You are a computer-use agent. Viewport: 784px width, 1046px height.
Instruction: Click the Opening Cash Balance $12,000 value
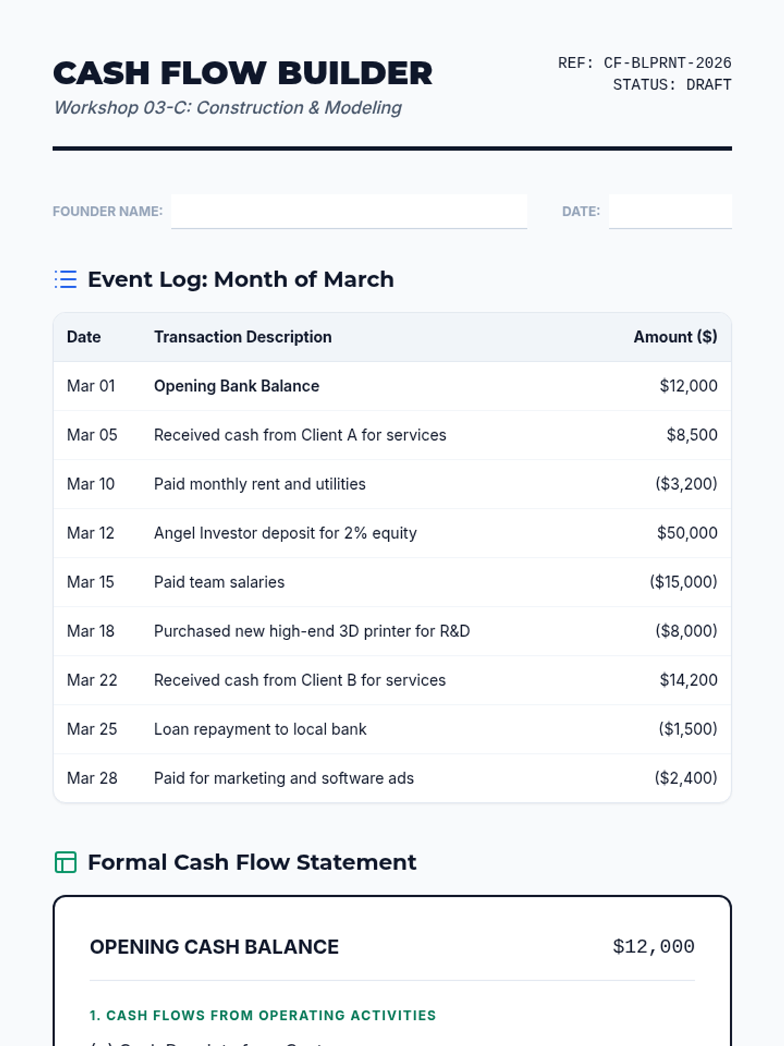coord(653,947)
